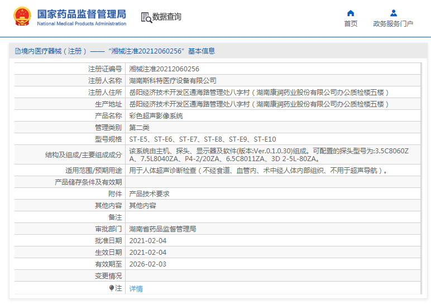The height and width of the screenshot is (305, 431).
Task: Go to 首页 label
Action: (x=351, y=23)
